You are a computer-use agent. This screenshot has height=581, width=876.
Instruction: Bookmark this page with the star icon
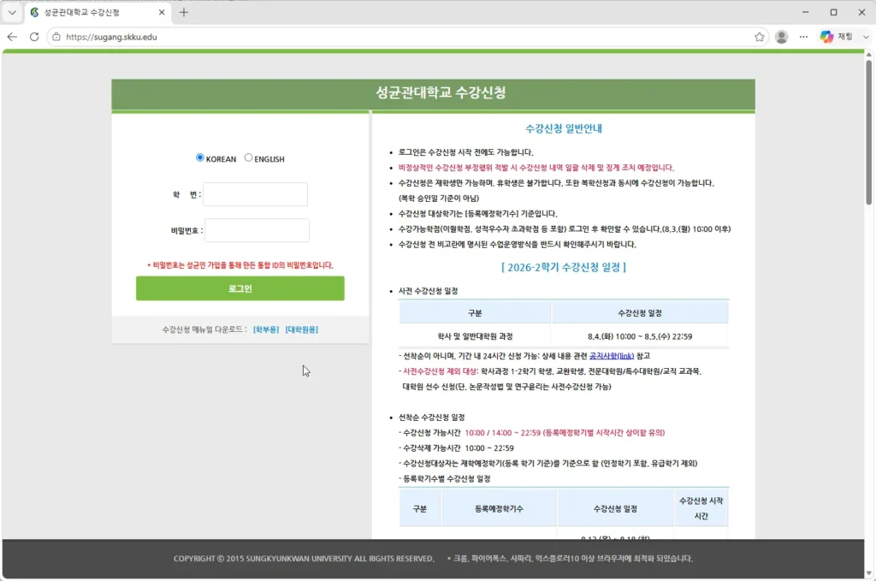760,37
